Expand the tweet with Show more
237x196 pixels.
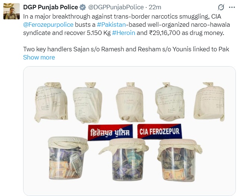click(39, 57)
